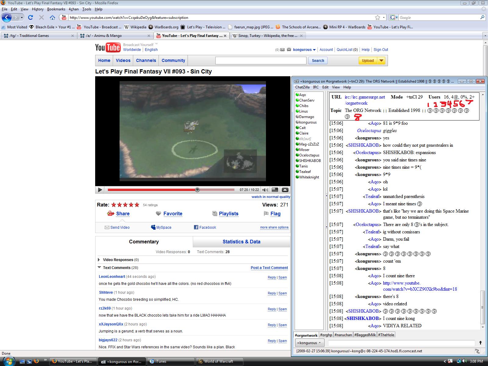Click the Flag icon
Screen dimensions: 488x366
click(266, 213)
